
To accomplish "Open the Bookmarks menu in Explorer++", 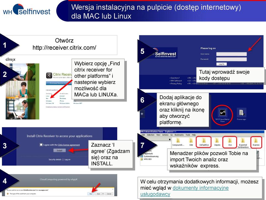I will pyautogui.click(x=179, y=135).
